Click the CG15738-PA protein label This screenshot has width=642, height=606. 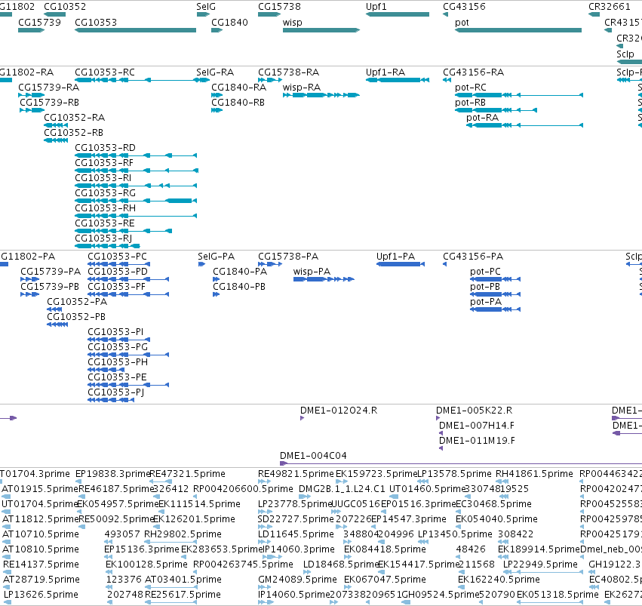click(288, 257)
